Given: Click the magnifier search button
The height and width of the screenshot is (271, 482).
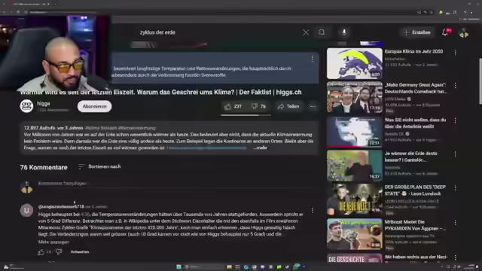Looking at the screenshot, I should tap(322, 32).
